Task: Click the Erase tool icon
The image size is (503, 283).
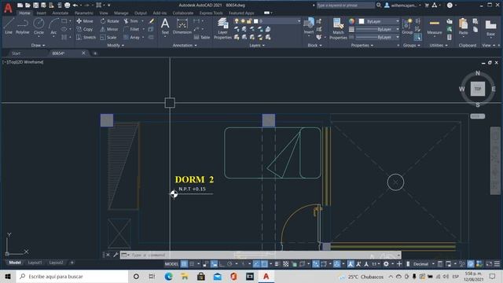Action: pyautogui.click(x=152, y=21)
